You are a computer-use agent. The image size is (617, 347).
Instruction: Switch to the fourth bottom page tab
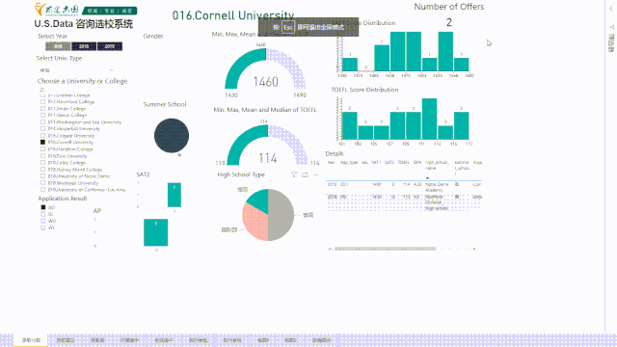(x=130, y=340)
